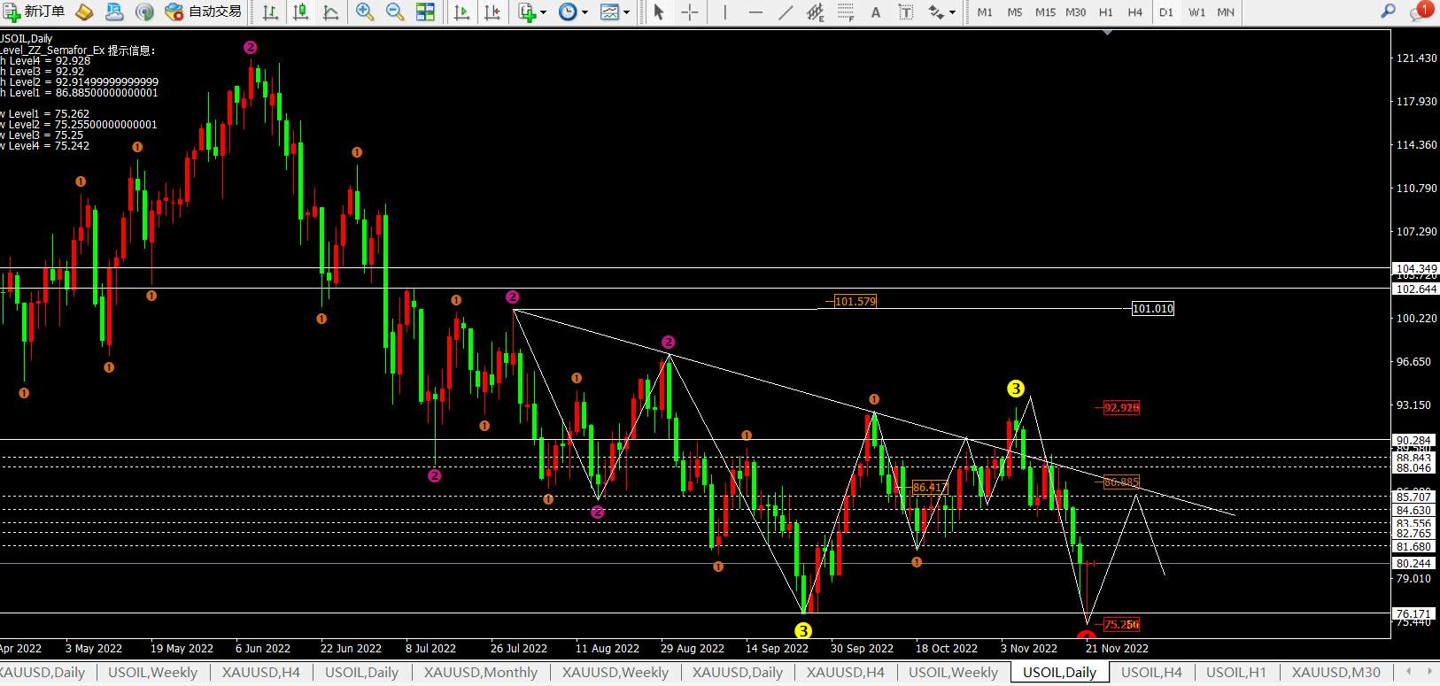Click the signals broadcast icon
Image resolution: width=1440 pixels, height=686 pixels.
tap(144, 12)
